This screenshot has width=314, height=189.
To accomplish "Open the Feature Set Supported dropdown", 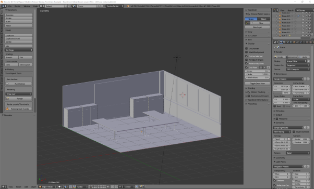I will [x=298, y=65].
